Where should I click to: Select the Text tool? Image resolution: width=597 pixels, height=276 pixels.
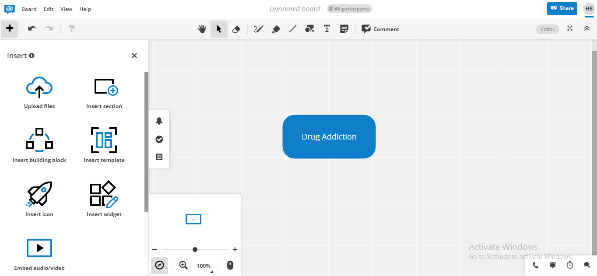click(x=327, y=29)
